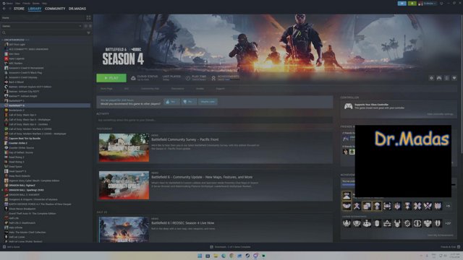Switch to the LIBRARY tab
The image size is (463, 260).
click(35, 9)
